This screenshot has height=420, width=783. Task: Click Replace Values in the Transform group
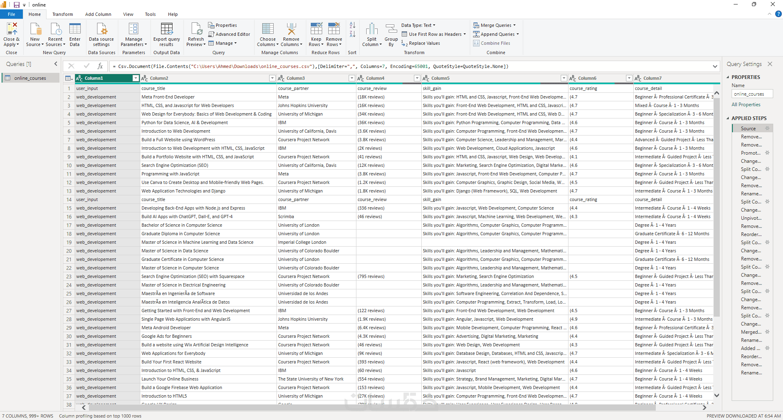tap(420, 43)
